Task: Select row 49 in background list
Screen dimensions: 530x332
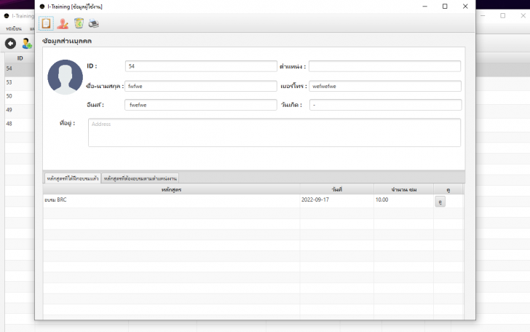Action: point(20,110)
